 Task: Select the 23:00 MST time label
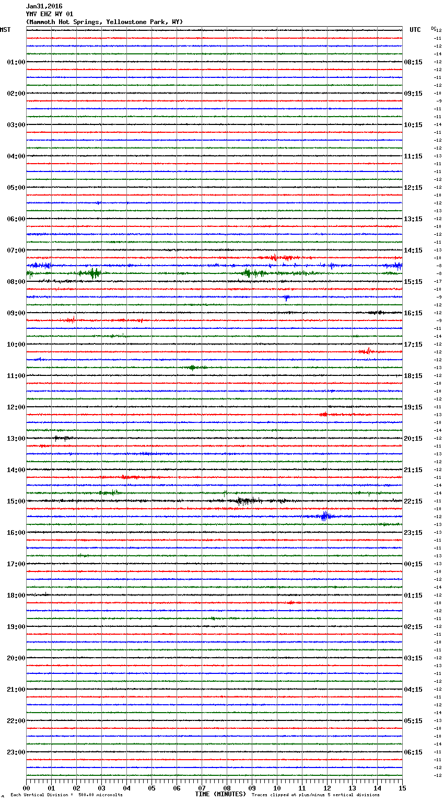pos(16,752)
